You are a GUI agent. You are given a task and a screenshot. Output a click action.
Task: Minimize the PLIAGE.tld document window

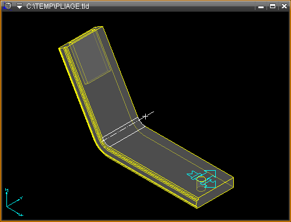(261, 7)
